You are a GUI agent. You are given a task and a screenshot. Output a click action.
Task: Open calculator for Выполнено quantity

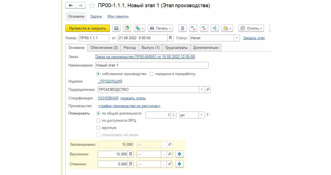pyautogui.click(x=131, y=154)
